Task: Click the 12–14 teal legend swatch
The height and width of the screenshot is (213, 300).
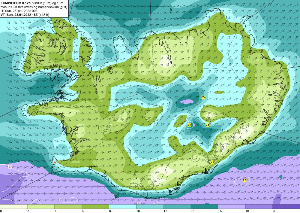Action: point(177,207)
